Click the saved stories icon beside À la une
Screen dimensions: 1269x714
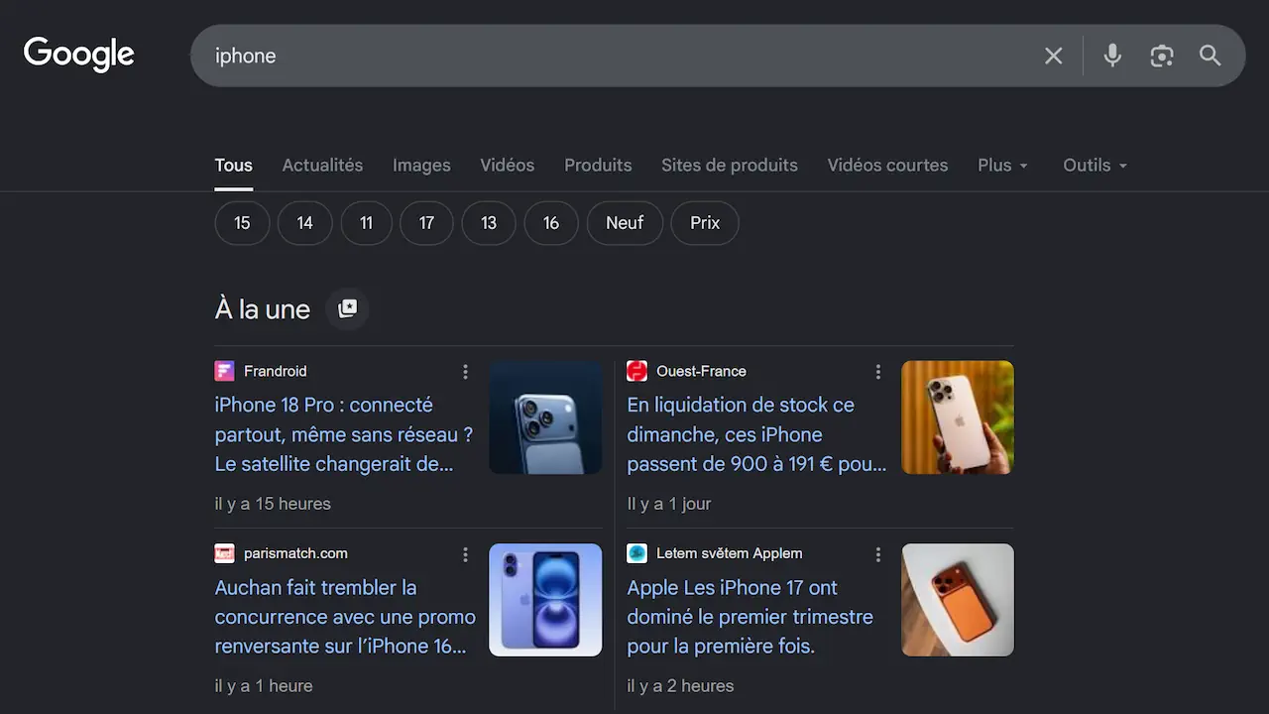pyautogui.click(x=347, y=308)
